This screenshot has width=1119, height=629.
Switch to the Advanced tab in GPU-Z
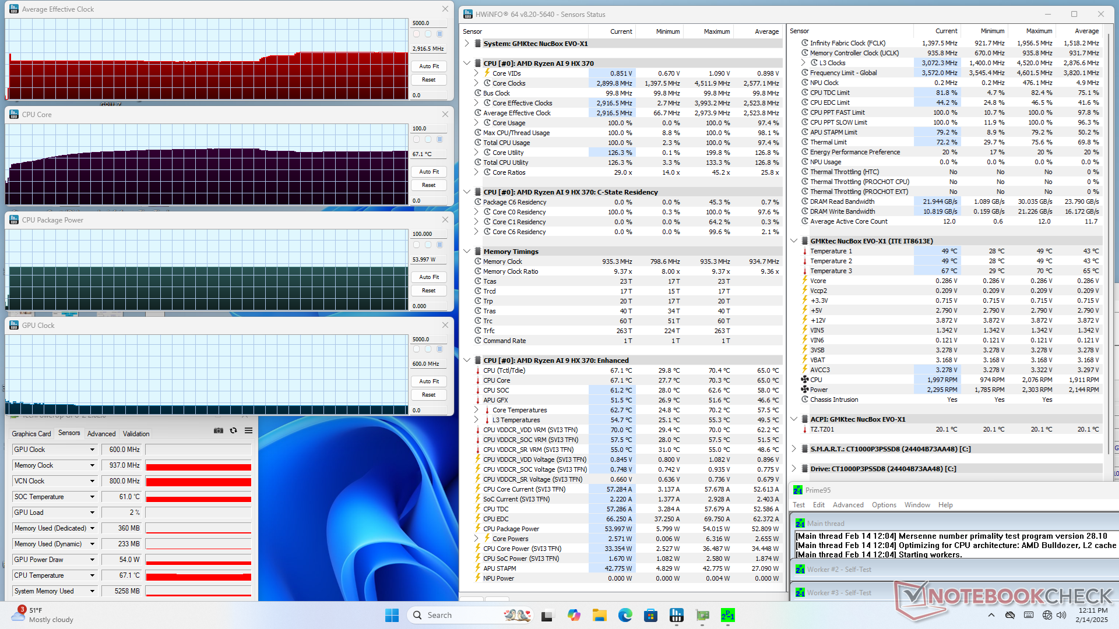click(x=101, y=434)
